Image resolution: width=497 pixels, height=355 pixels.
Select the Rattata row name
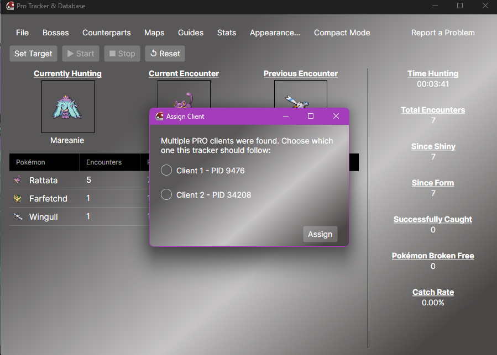[x=44, y=180]
